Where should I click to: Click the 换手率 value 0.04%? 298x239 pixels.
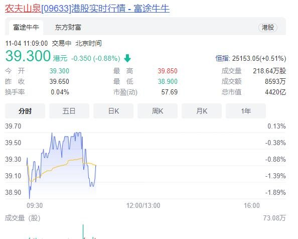(60, 92)
